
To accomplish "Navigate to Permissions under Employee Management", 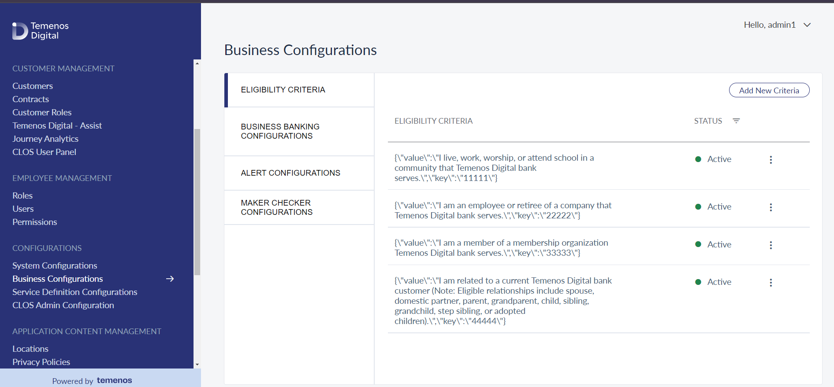I will pos(35,222).
